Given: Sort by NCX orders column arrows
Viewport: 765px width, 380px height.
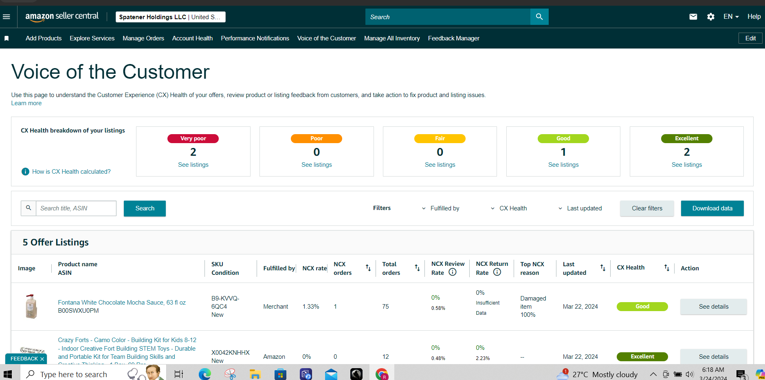Looking at the screenshot, I should (x=368, y=268).
